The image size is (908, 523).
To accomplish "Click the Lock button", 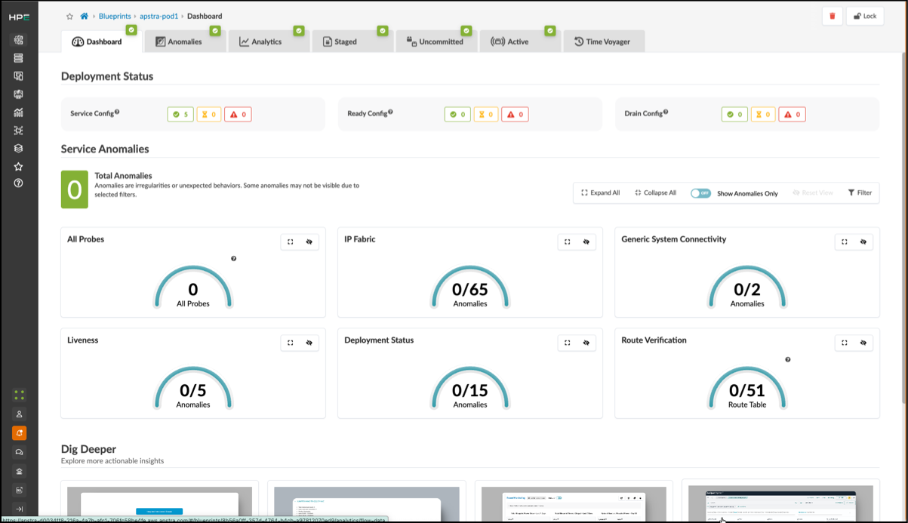I will tap(865, 16).
